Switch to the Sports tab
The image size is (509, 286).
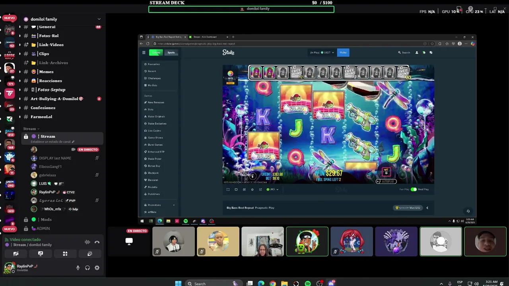tap(171, 52)
